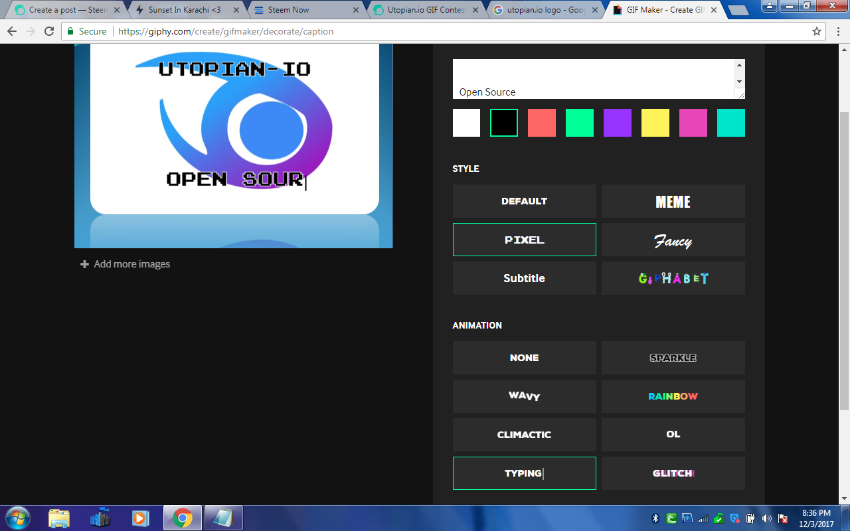850x531 pixels.
Task: Select the GIF Maker browser tab
Action: click(x=664, y=10)
